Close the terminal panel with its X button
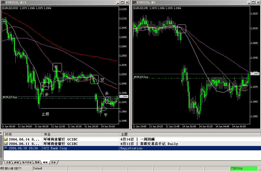The width and height of the screenshot is (261, 171). 1,133
